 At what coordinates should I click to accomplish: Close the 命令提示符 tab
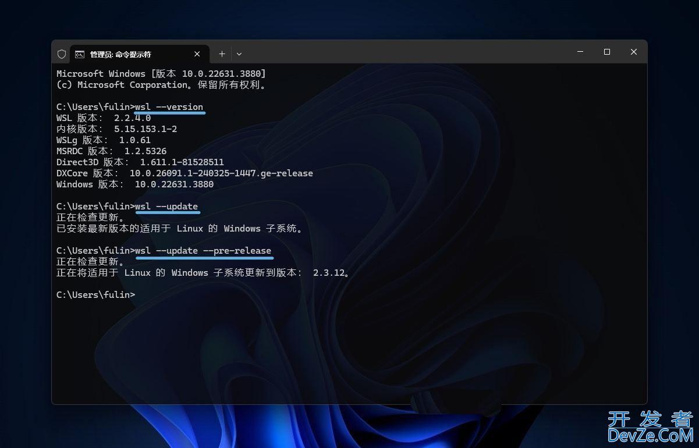point(197,54)
